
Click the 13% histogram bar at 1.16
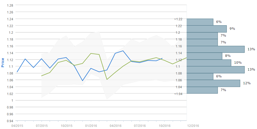click(x=215, y=49)
